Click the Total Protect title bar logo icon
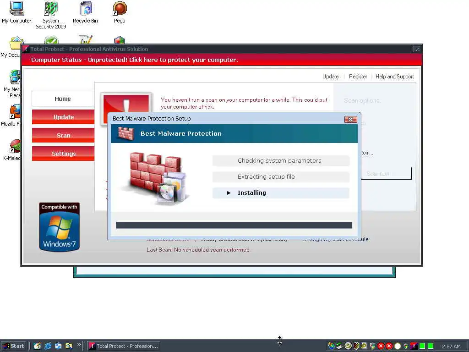Viewport: 469px width, 352px height. (x=26, y=49)
